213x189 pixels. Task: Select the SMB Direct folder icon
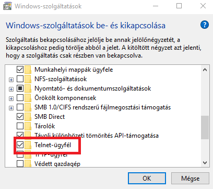click(28, 117)
